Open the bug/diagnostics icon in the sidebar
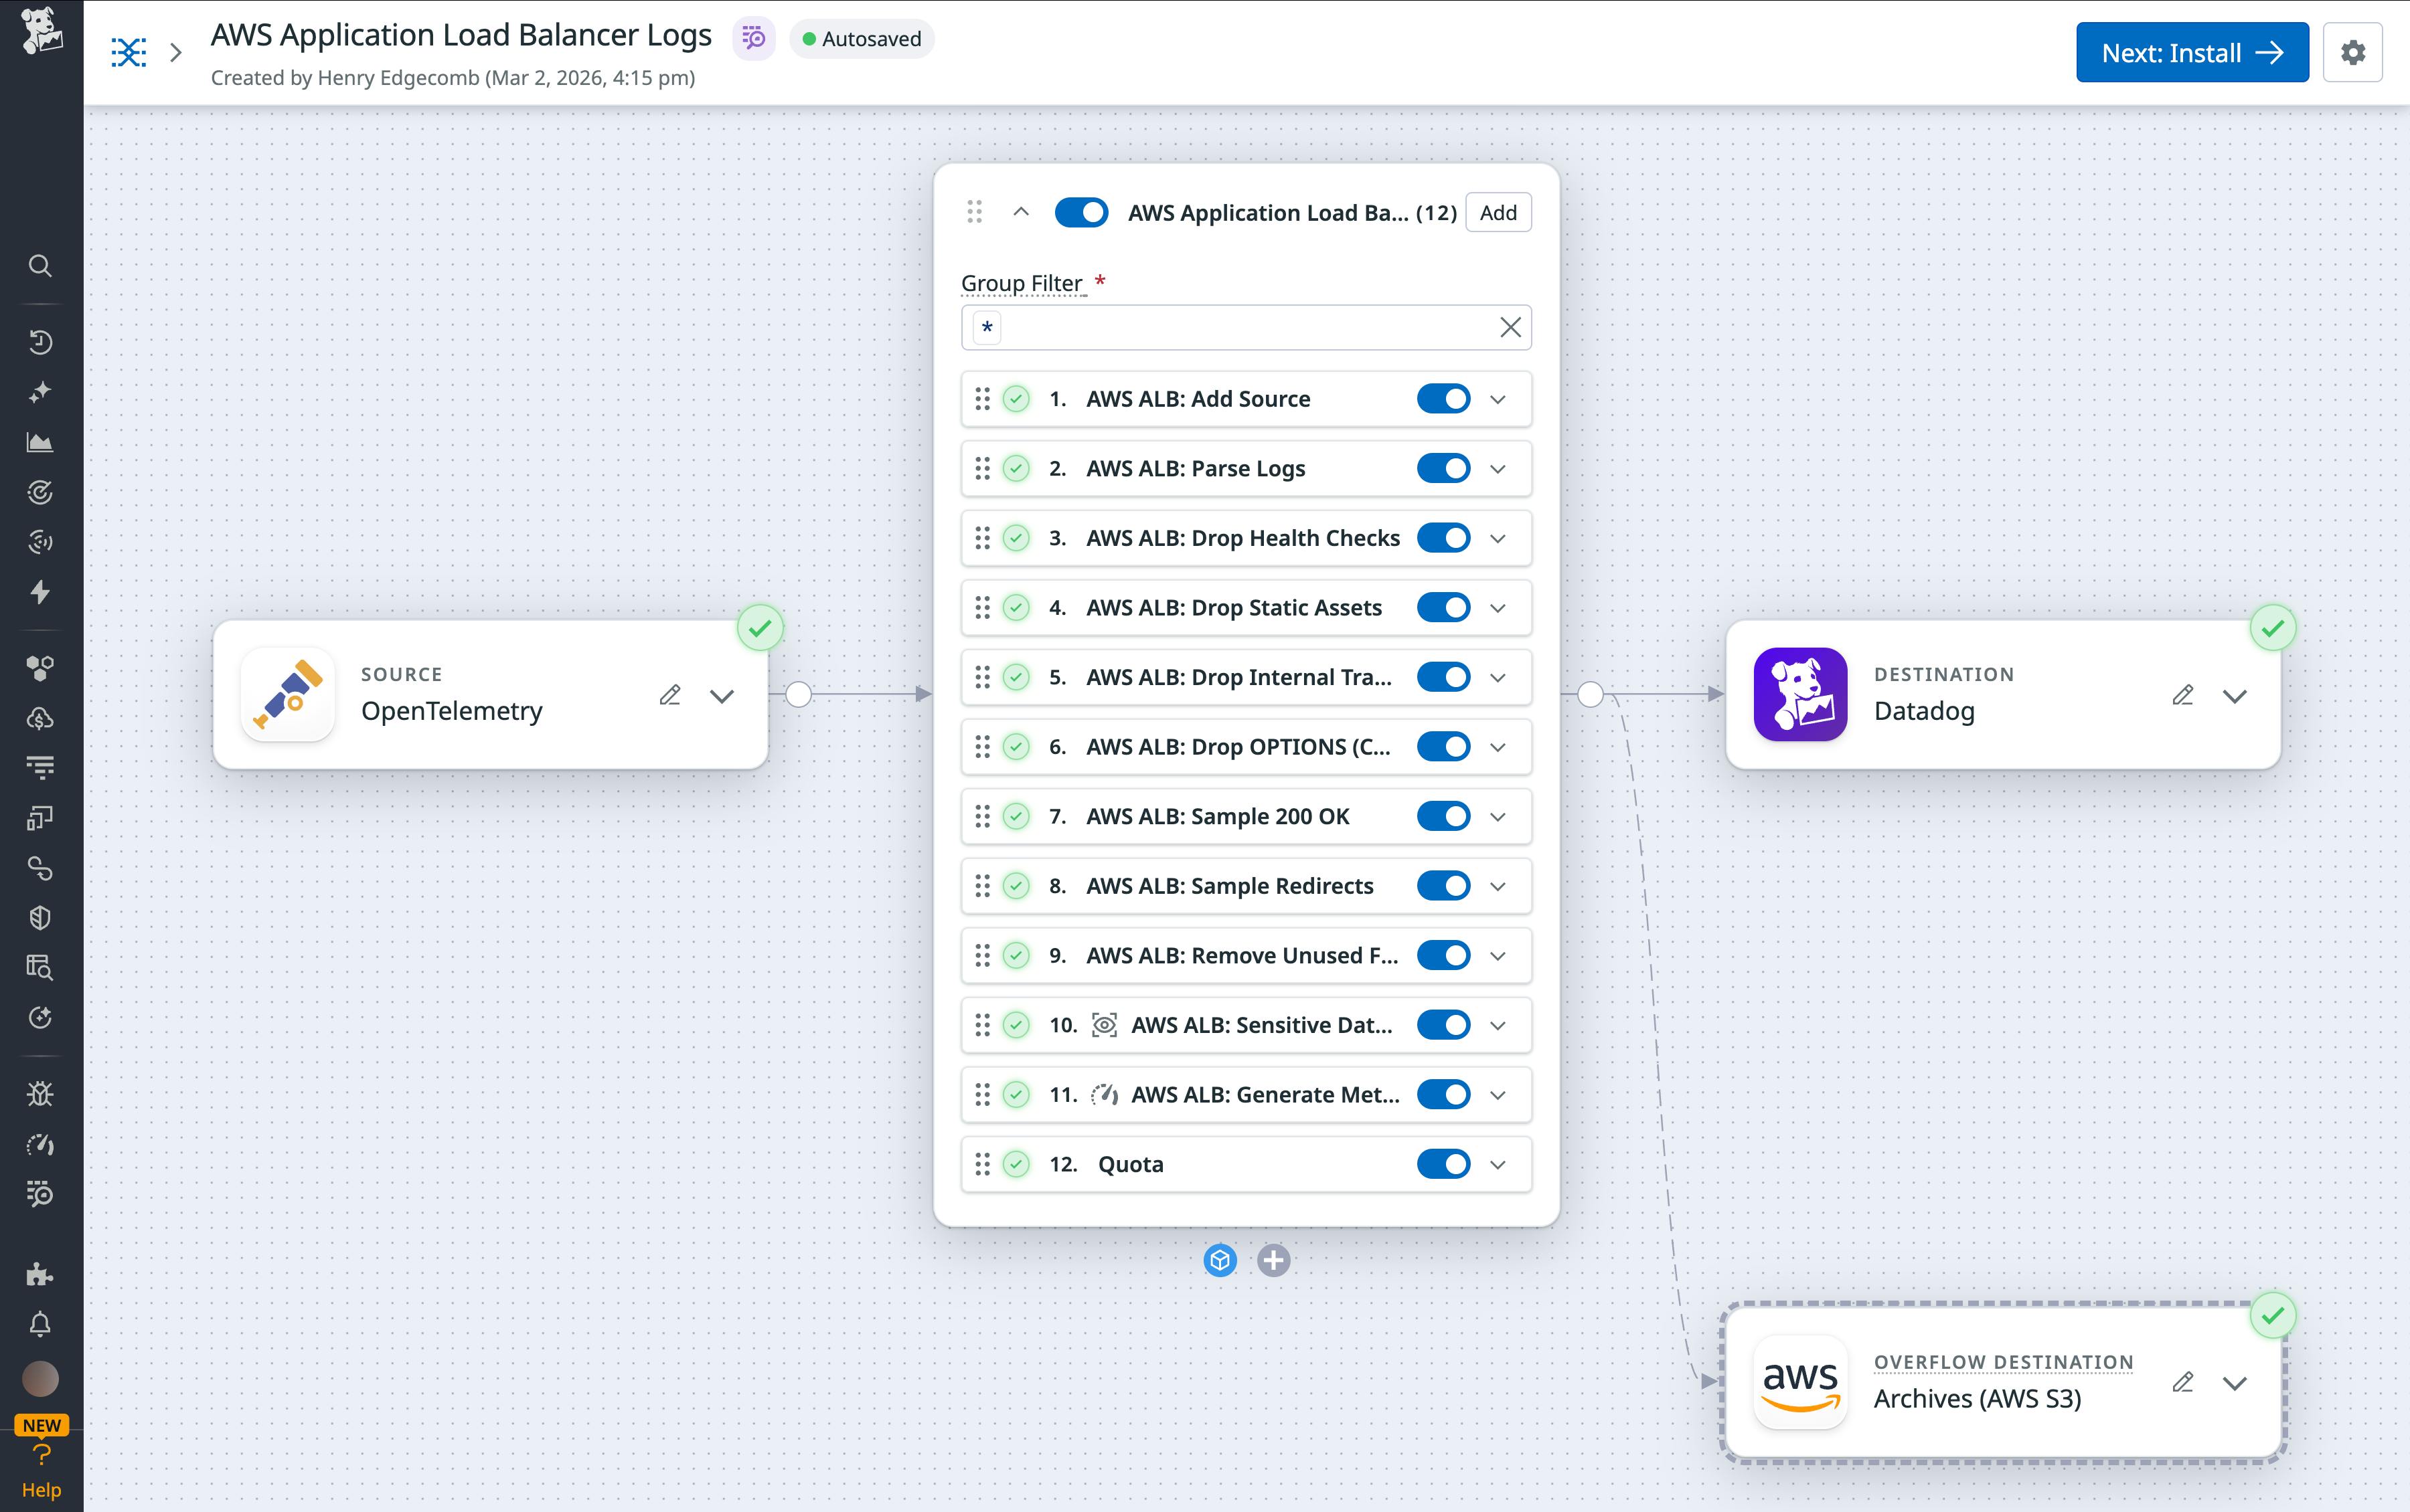This screenshot has width=2410, height=1512. 40,1093
